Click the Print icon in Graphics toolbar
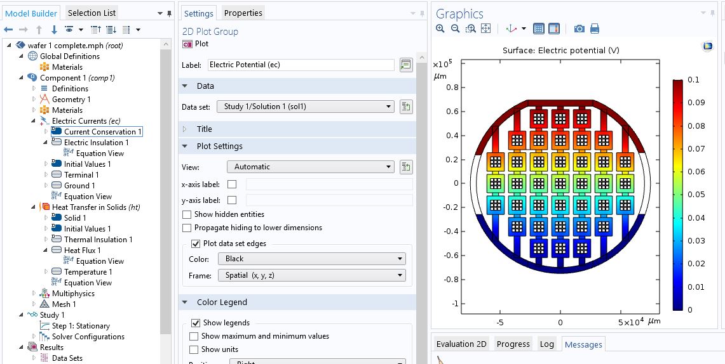The height and width of the screenshot is (364, 725). 595,29
